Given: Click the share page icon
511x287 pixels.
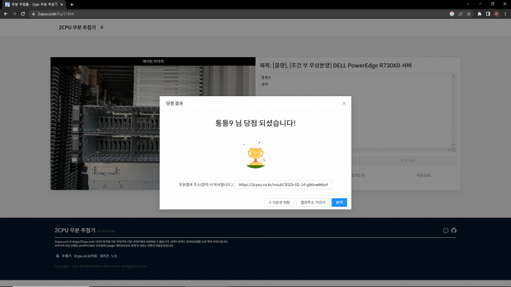Looking at the screenshot, I should [x=460, y=13].
